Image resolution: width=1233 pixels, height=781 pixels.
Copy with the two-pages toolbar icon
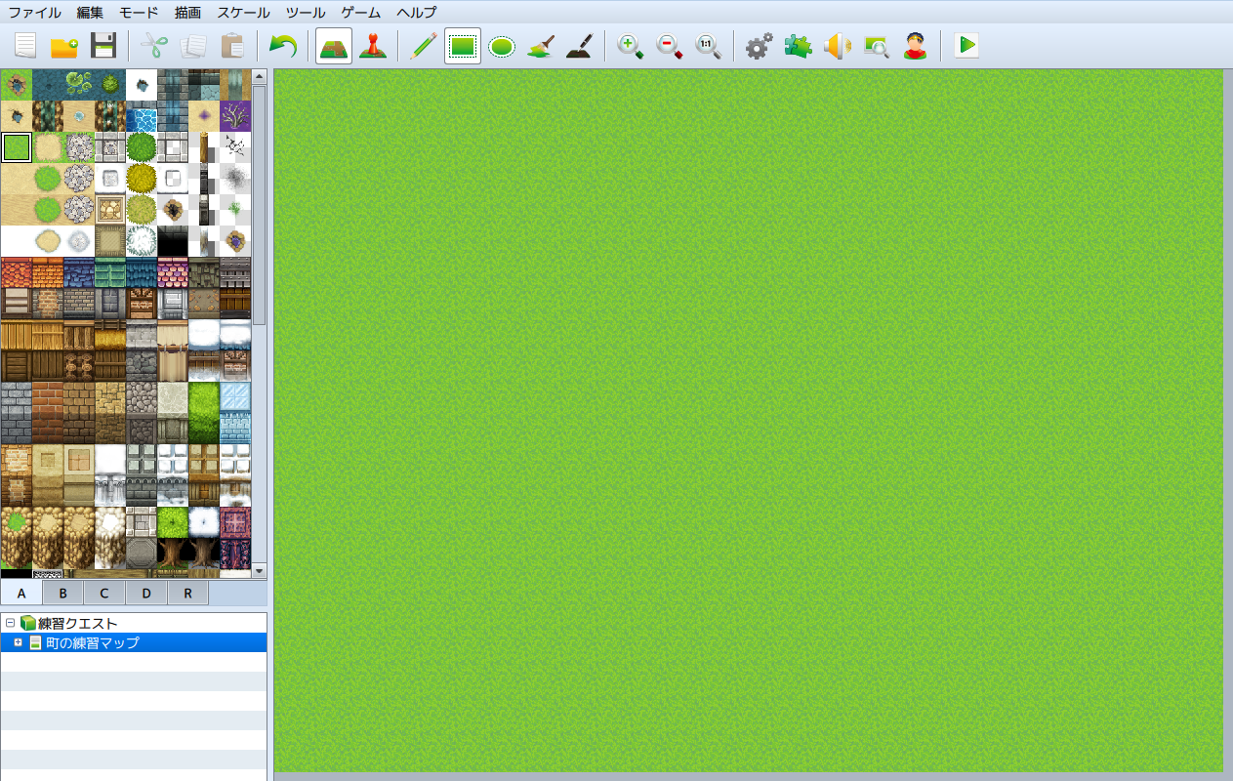click(193, 46)
